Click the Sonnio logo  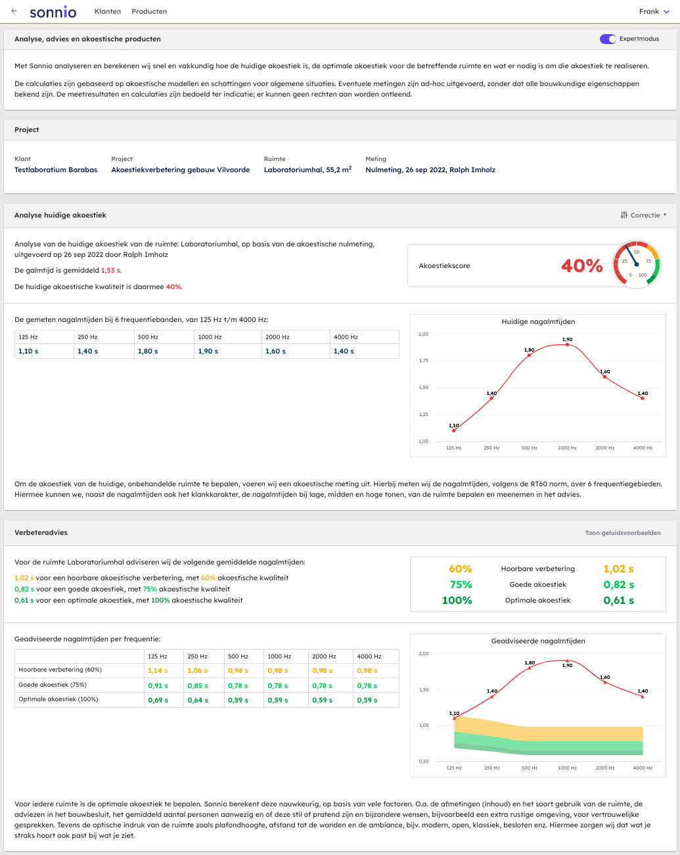53,12
